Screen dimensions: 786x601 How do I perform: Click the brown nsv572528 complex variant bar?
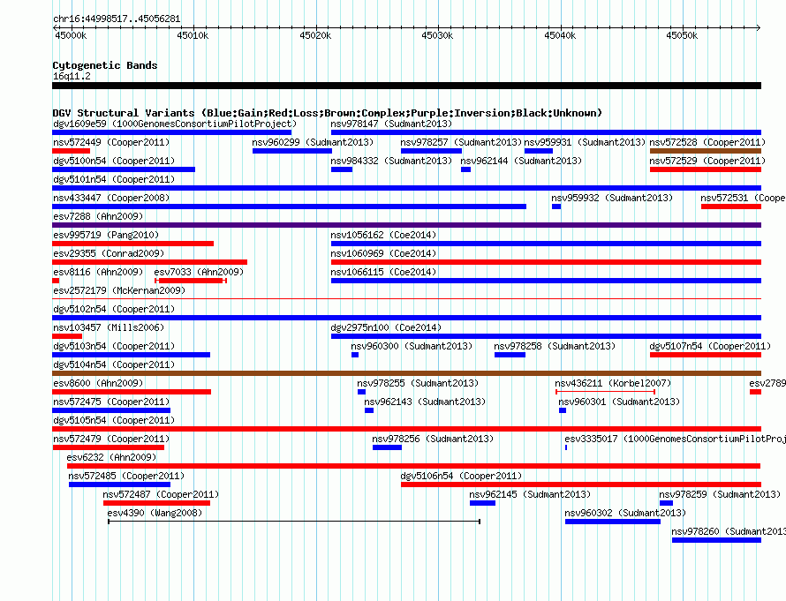(x=706, y=151)
